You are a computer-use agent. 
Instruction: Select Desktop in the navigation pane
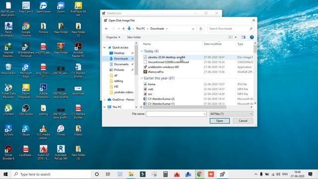click(119, 53)
